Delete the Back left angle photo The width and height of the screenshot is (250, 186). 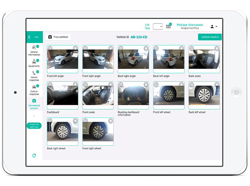pos(181,48)
